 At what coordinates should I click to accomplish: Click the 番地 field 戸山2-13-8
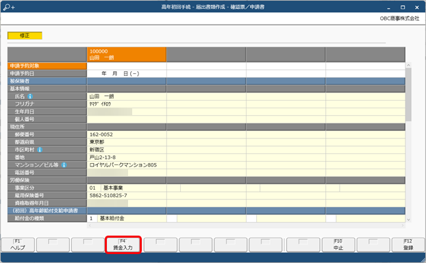pyautogui.click(x=127, y=158)
